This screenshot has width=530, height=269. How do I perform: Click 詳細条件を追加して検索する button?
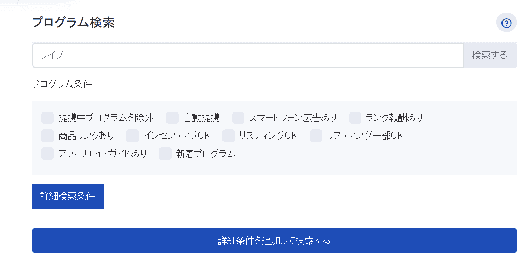[274, 241]
